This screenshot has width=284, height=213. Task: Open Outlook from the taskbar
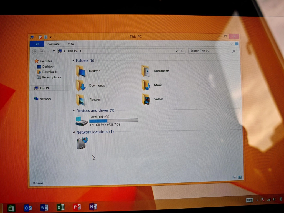(28, 208)
